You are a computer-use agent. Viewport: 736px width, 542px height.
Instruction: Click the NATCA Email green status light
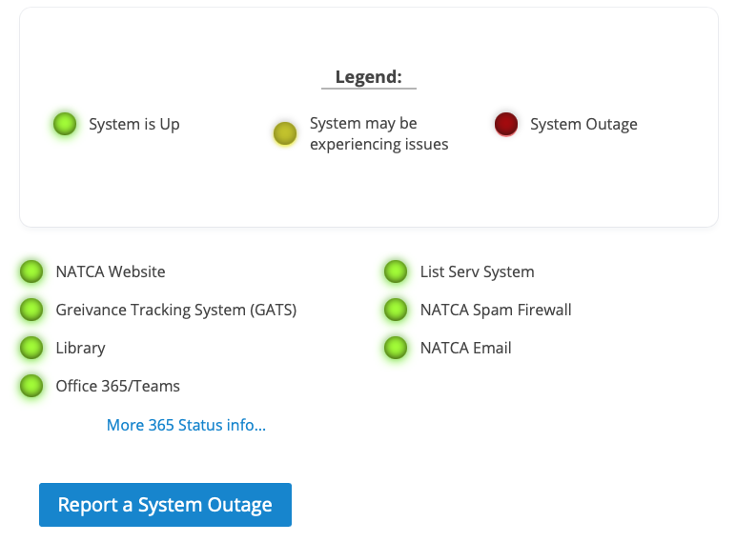pos(396,348)
